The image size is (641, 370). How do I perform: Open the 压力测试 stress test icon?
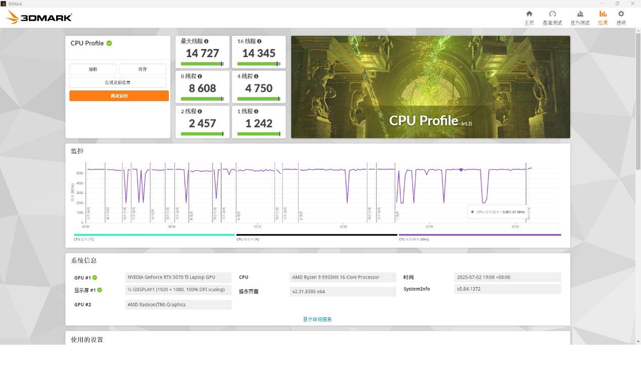(580, 14)
